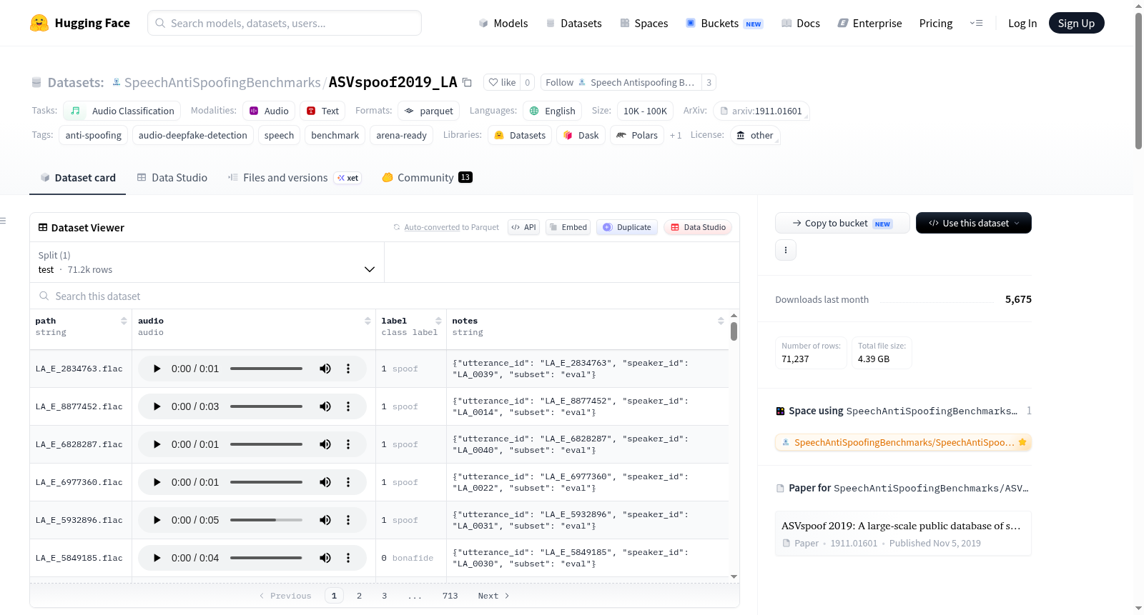This screenshot has height=615, width=1144.
Task: Open Data Studio from the viewer header
Action: (698, 227)
